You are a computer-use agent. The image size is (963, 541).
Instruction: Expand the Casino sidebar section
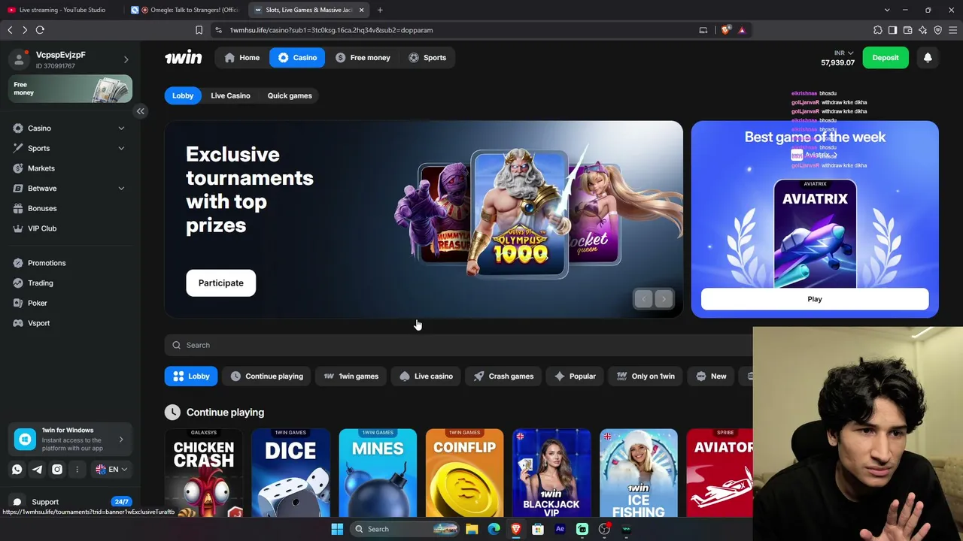[121, 128]
